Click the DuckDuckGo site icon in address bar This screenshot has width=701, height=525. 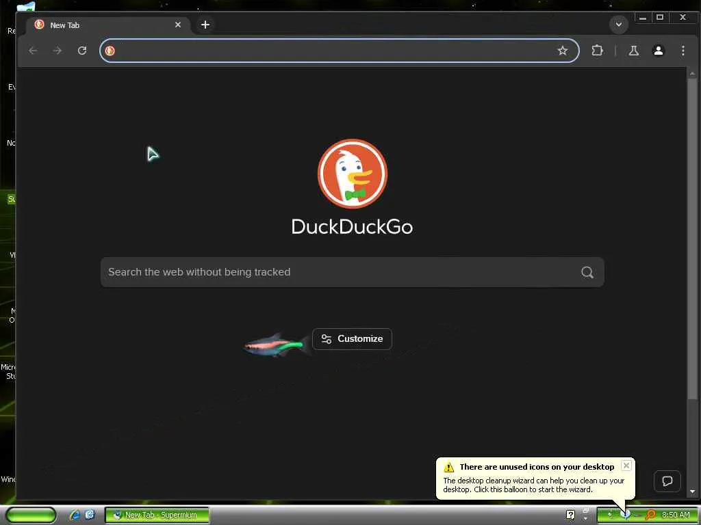pyautogui.click(x=110, y=51)
